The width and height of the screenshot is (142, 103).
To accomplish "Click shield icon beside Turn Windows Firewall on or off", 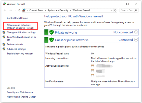I will [4, 37].
